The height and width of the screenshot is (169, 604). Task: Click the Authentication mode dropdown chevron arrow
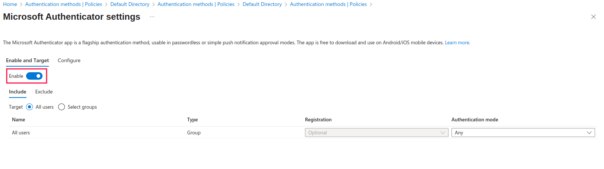[x=589, y=133]
